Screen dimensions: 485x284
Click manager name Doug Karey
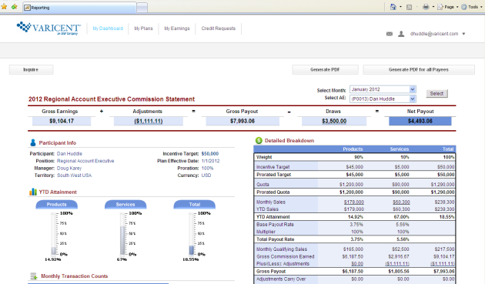coord(69,169)
